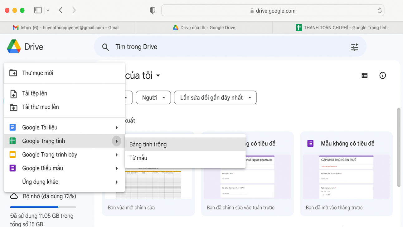This screenshot has width=403, height=227.
Task: Select Thư mục mới menu item
Action: pyautogui.click(x=65, y=73)
